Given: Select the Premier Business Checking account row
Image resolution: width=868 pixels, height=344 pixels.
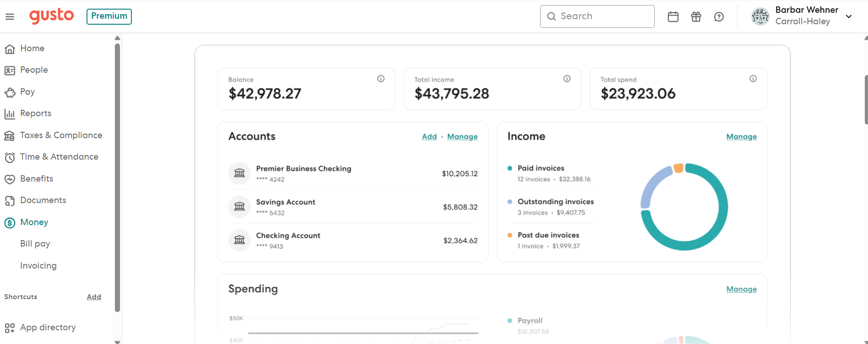Looking at the screenshot, I should (353, 173).
